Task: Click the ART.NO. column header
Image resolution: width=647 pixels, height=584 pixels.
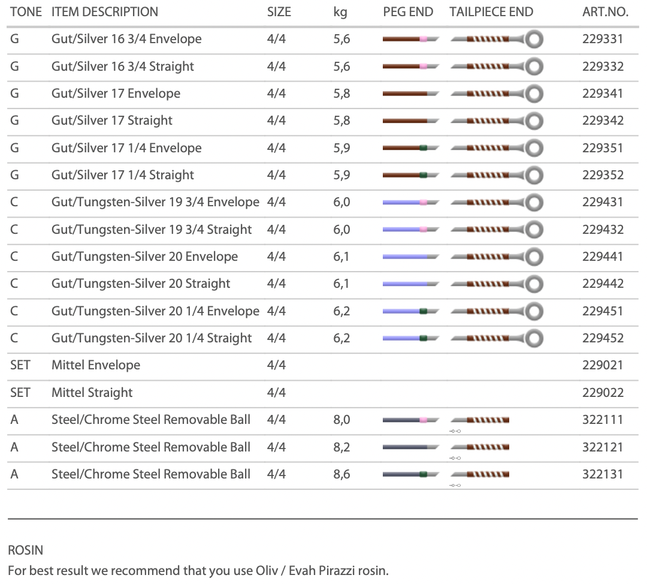Action: pos(605,12)
